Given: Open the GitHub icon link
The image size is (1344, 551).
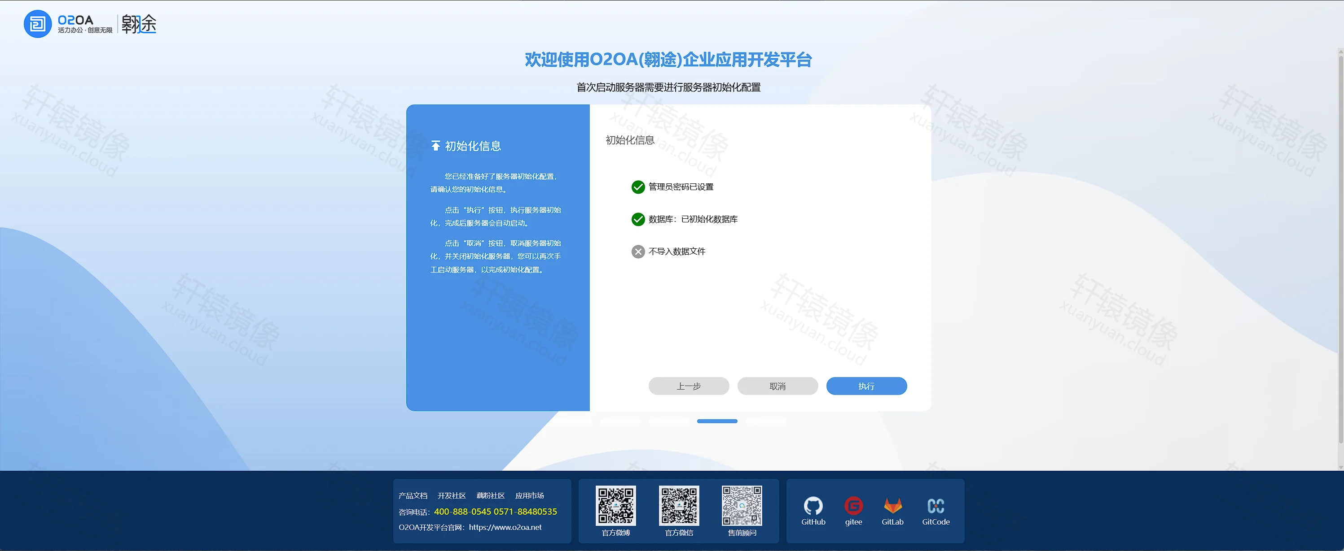Looking at the screenshot, I should click(x=813, y=506).
